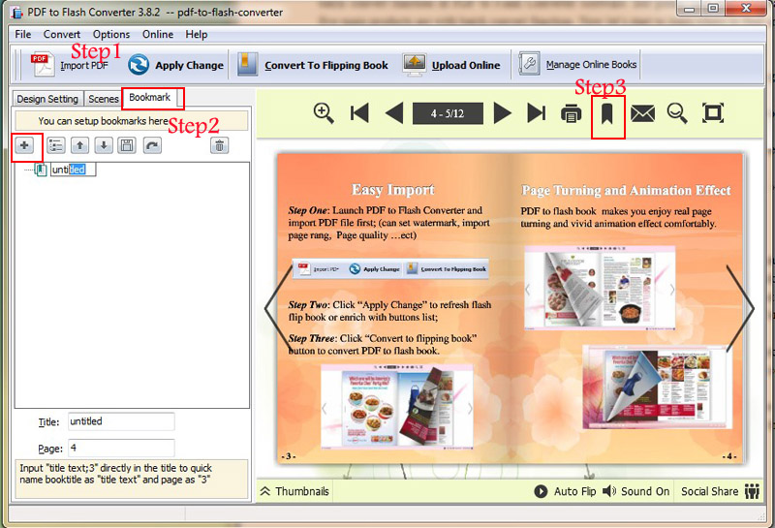Expand the Thumbnails panel
The image size is (775, 528).
point(294,491)
